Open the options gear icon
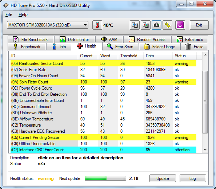Viewport: 216px width, 189px height. click(x=168, y=25)
